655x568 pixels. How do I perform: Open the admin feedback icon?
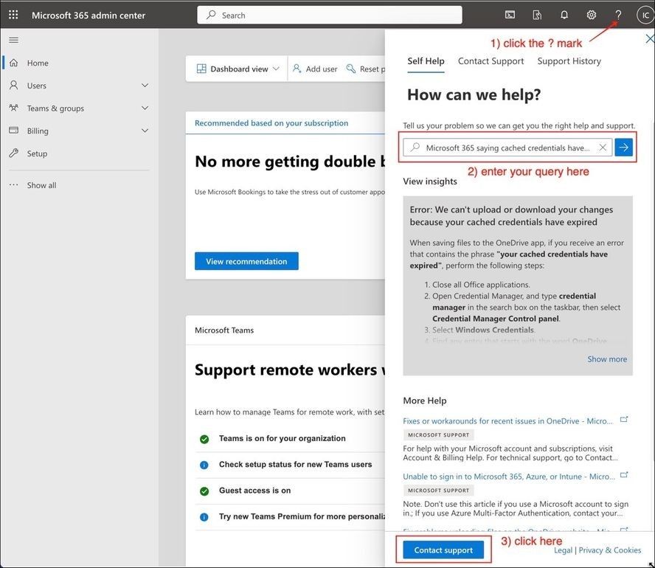[x=536, y=14]
